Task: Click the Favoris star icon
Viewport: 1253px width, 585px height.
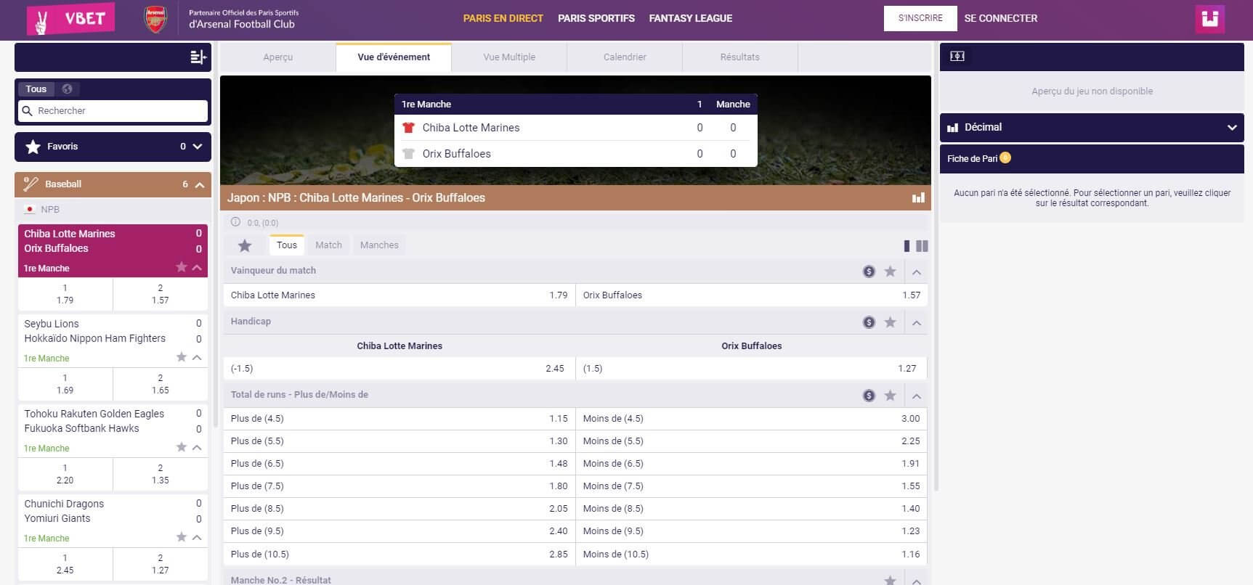Action: tap(33, 147)
